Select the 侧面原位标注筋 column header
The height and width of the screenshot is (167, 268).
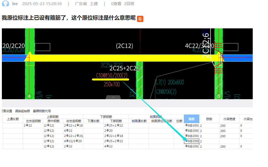[161, 121]
